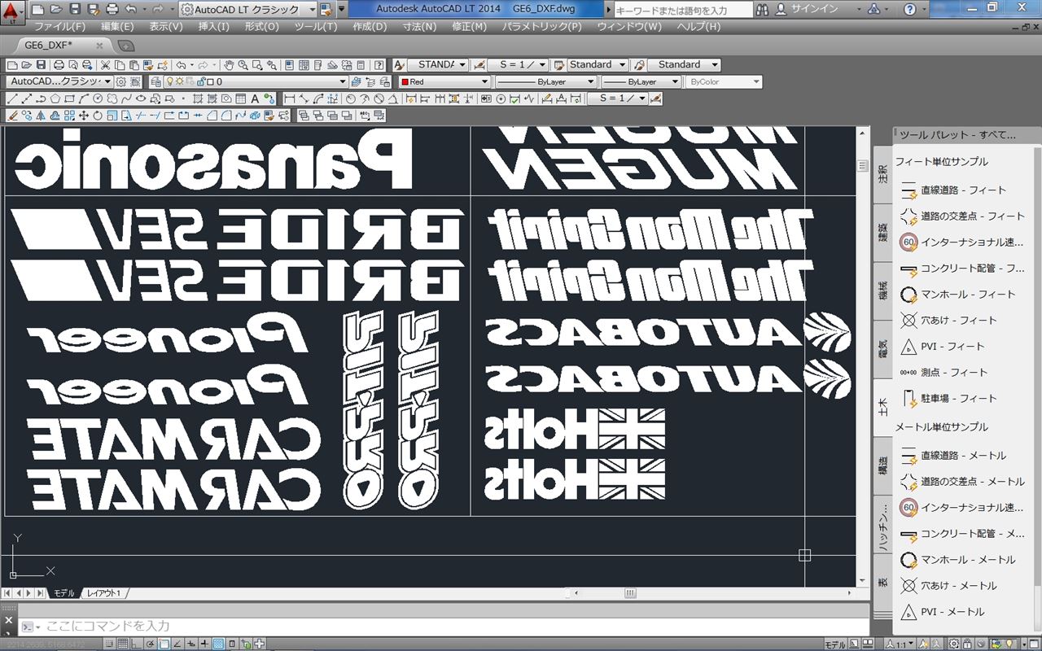Open the Layer Properties Manager icon

[156, 81]
